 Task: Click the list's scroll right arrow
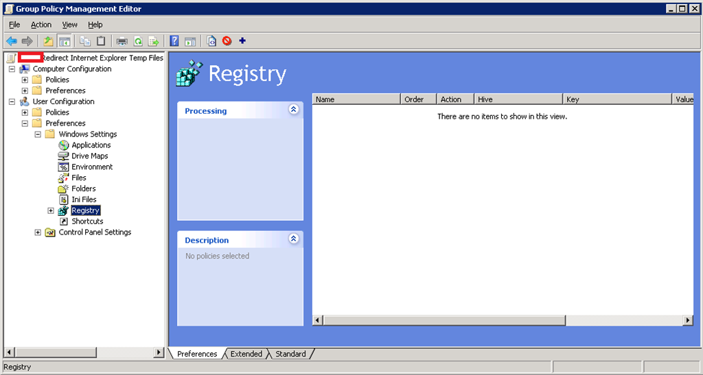(x=688, y=320)
